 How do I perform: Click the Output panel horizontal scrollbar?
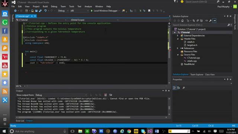74,117
